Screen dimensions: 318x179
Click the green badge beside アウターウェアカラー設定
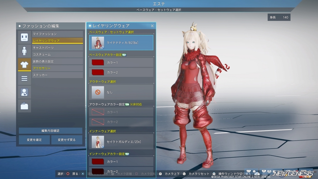click(127, 104)
